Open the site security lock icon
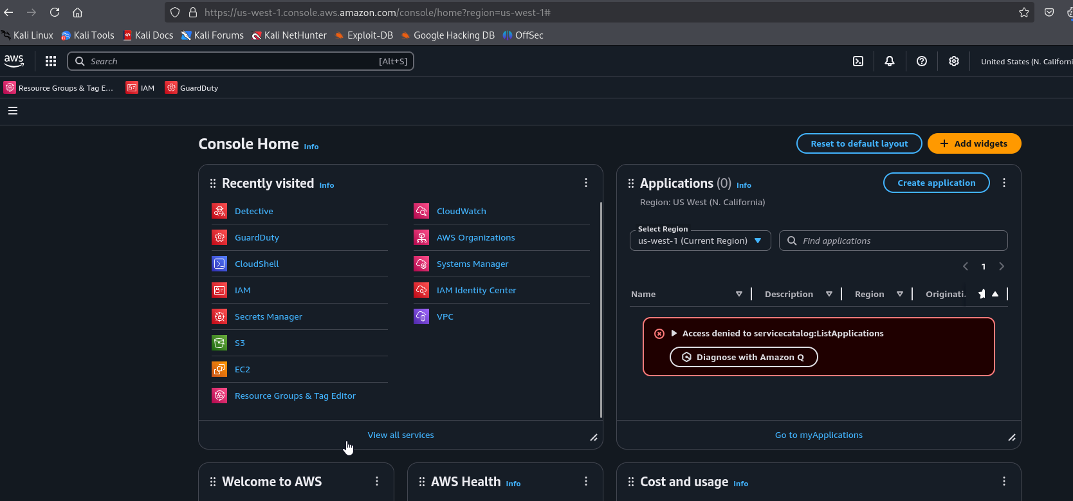Viewport: 1073px width, 501px height. click(x=192, y=12)
